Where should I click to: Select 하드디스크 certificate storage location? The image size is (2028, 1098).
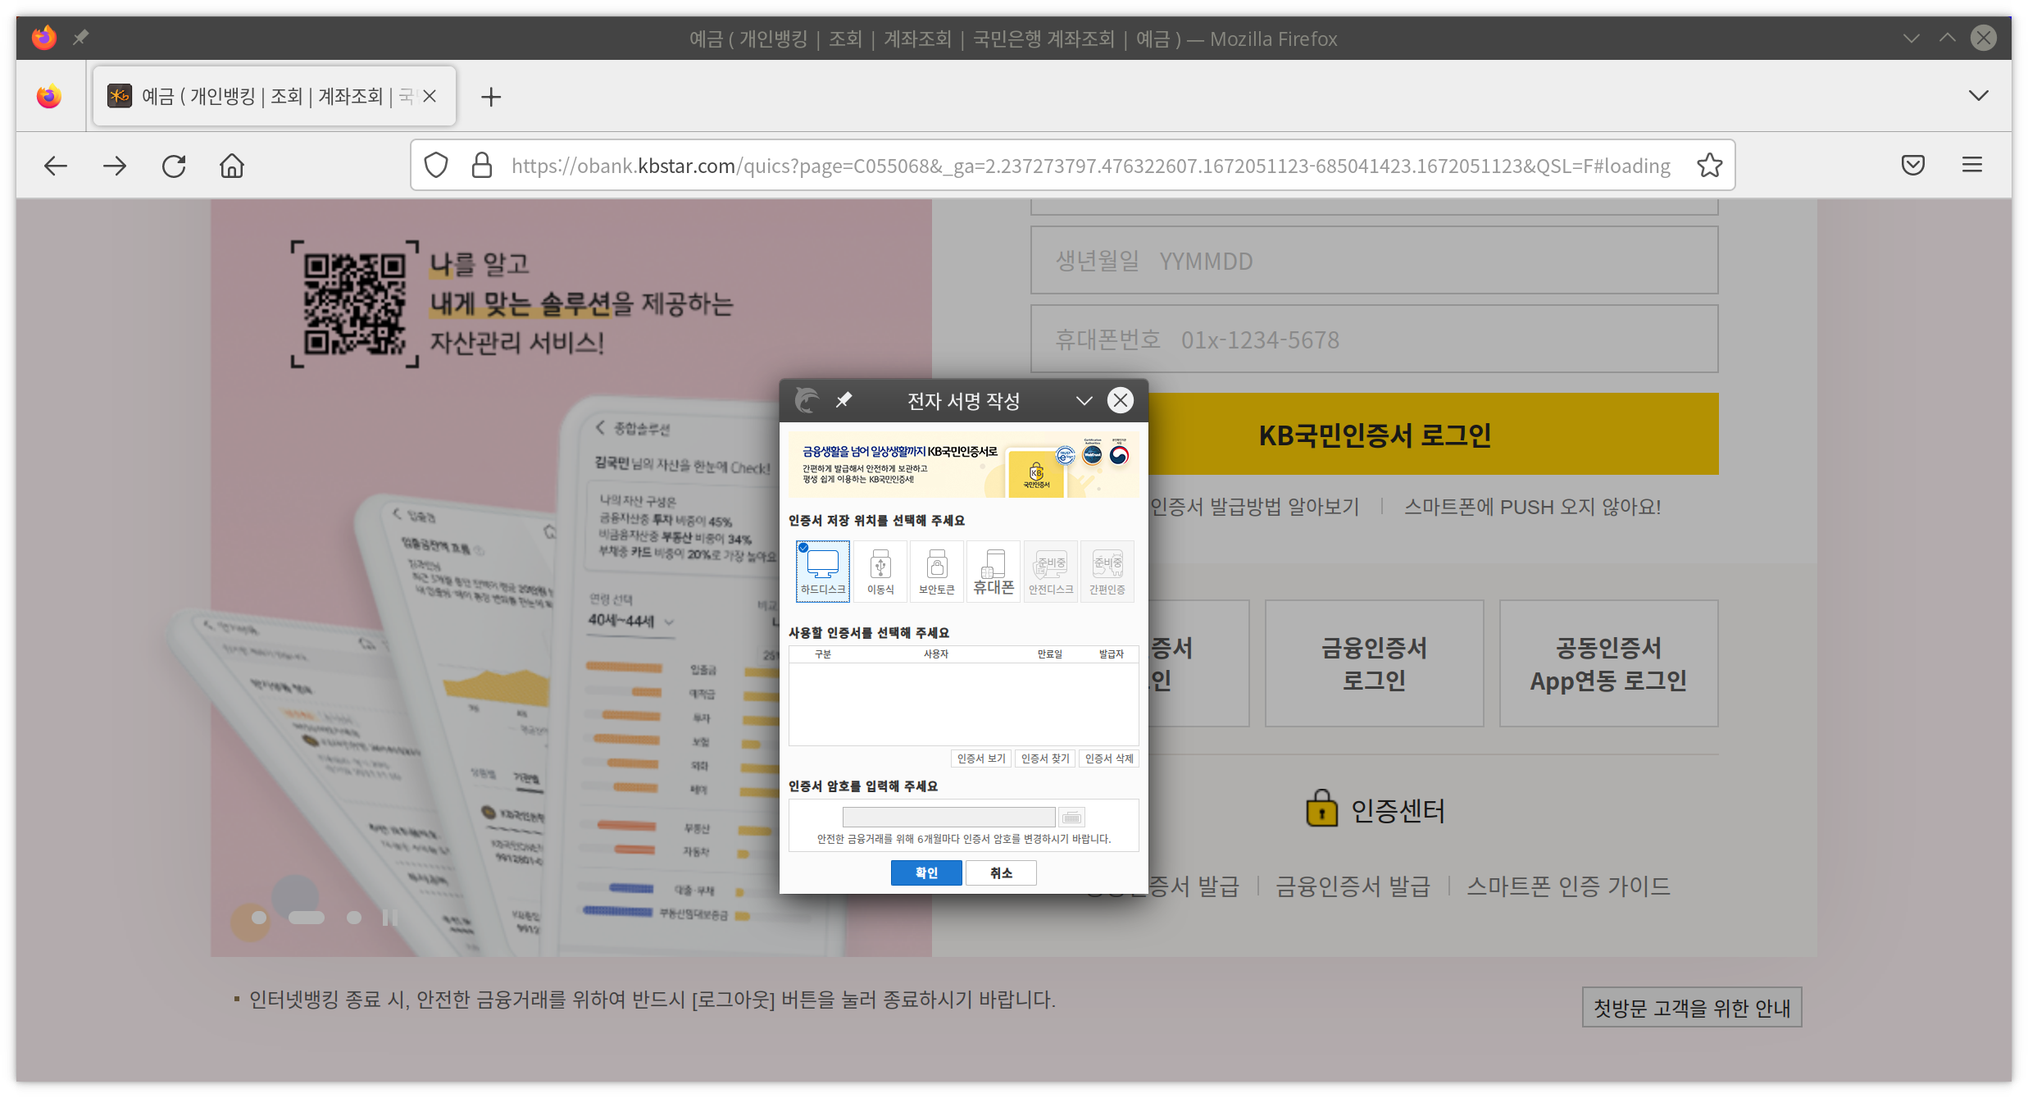(x=822, y=571)
